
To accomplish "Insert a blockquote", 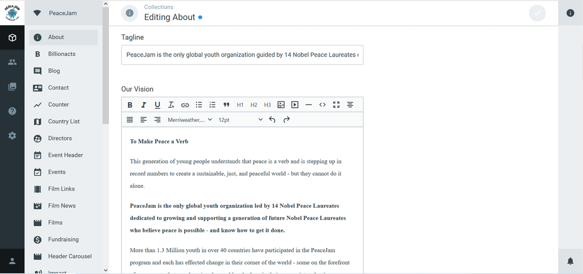I will pyautogui.click(x=226, y=105).
